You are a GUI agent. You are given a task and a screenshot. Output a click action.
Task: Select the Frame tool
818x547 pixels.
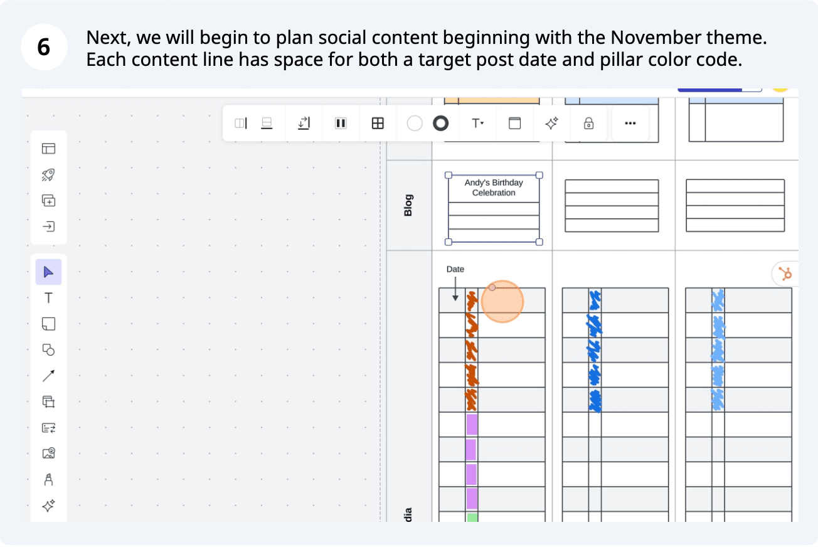click(48, 401)
